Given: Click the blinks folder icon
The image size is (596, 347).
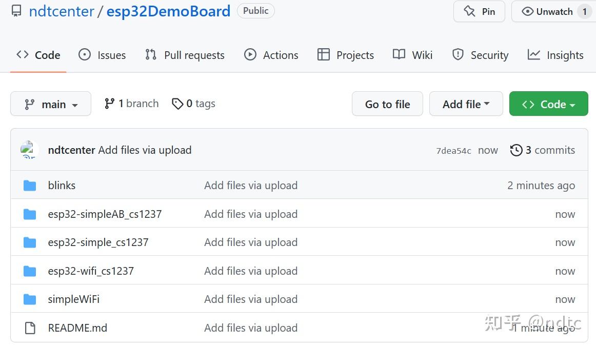Looking at the screenshot, I should (x=30, y=186).
